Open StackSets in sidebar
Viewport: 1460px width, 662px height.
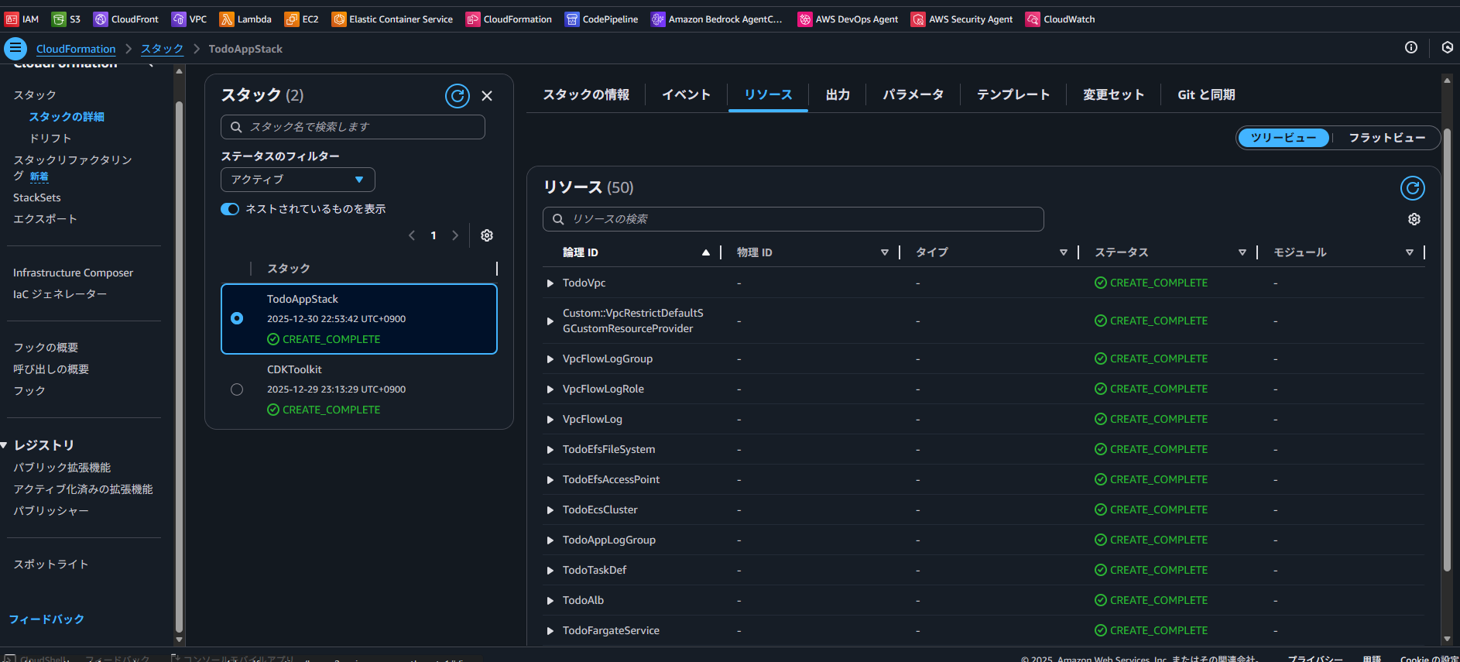[37, 197]
